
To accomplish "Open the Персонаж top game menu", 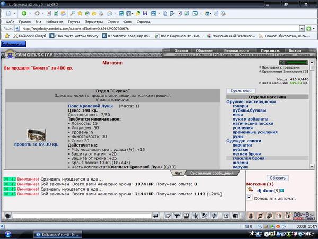I will (x=270, y=50).
